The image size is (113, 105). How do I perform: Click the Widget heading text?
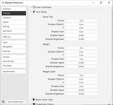tap(46, 44)
